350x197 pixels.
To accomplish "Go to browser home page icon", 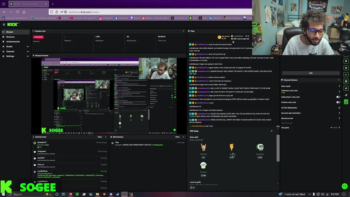I will [24, 12].
